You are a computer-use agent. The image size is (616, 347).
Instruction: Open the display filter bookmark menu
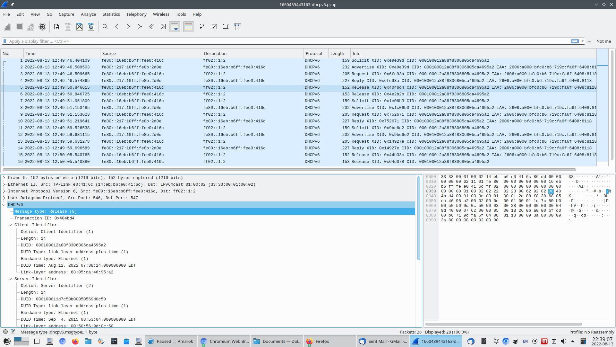point(5,41)
